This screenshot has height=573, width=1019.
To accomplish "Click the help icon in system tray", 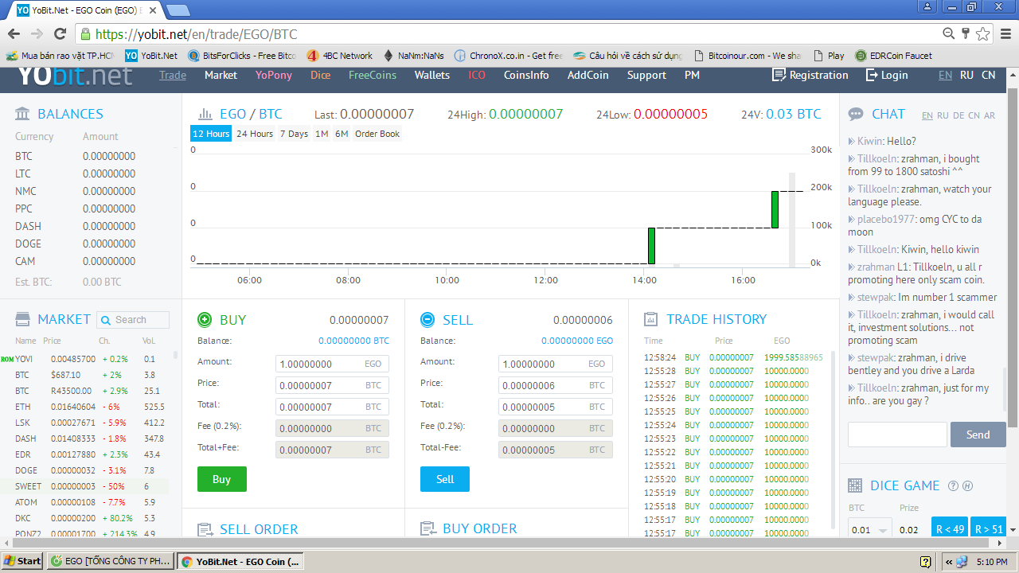I will tap(926, 561).
